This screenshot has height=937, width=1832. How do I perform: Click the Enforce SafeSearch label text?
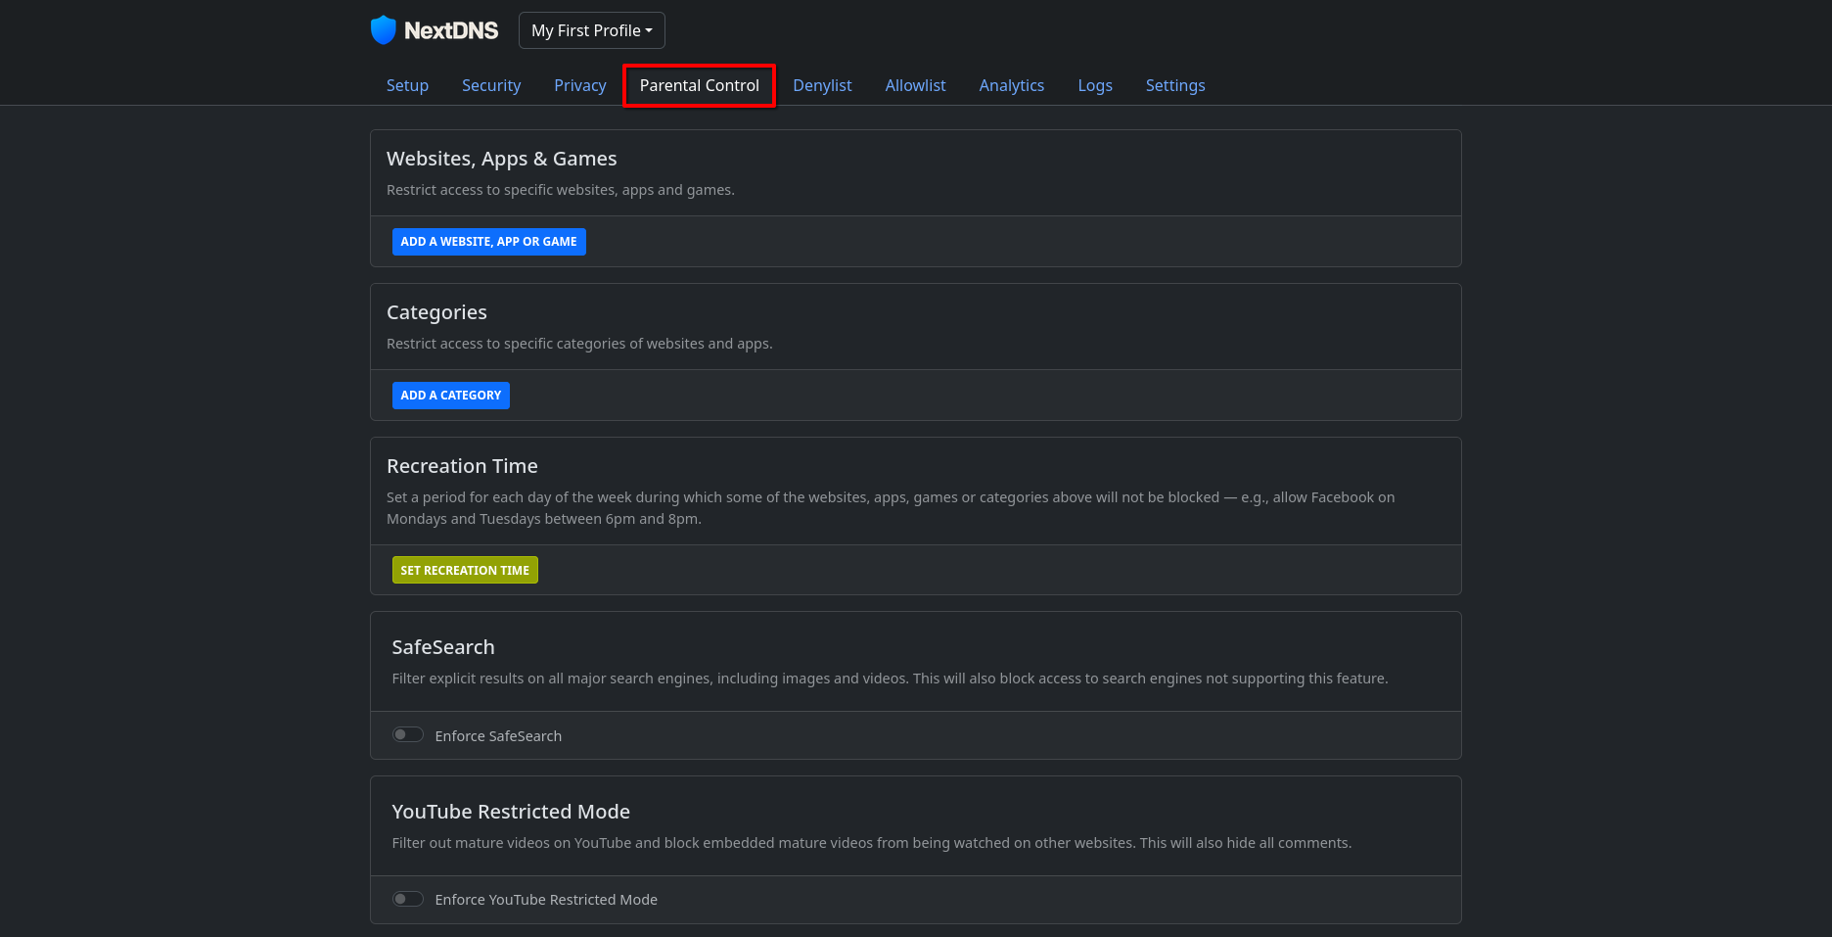click(x=498, y=736)
